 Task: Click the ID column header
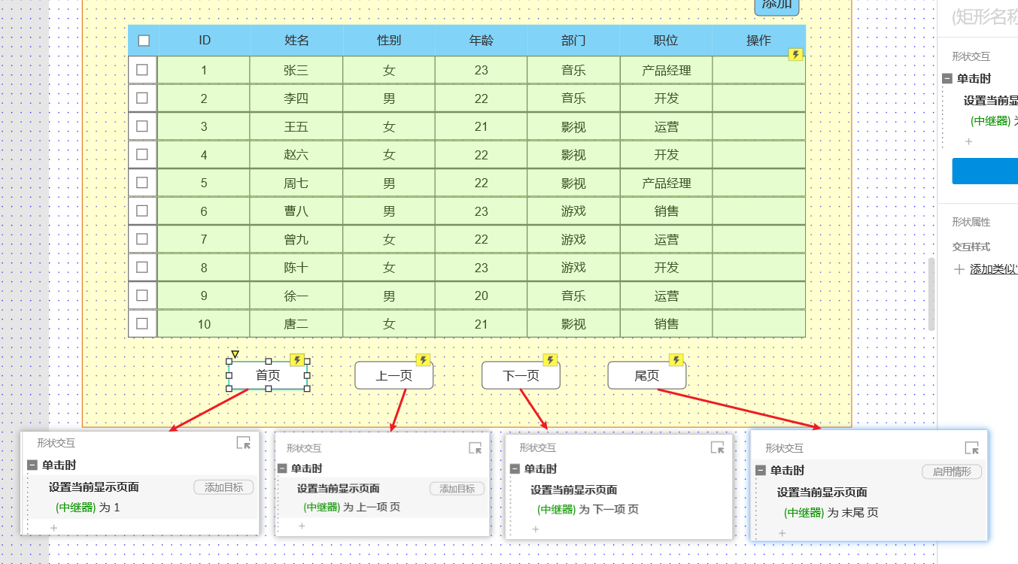205,41
